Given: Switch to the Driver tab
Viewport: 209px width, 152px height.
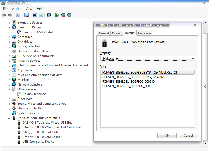Looking at the screenshot, I should pos(116,33).
